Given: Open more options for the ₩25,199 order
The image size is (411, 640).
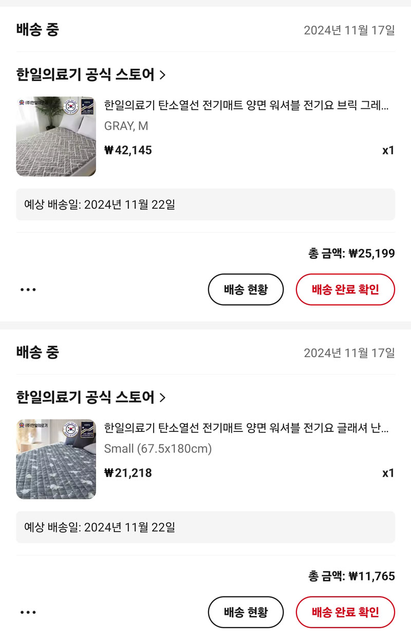Looking at the screenshot, I should click(28, 290).
